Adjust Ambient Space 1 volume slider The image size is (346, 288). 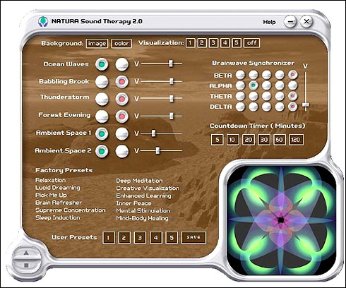tap(153, 133)
